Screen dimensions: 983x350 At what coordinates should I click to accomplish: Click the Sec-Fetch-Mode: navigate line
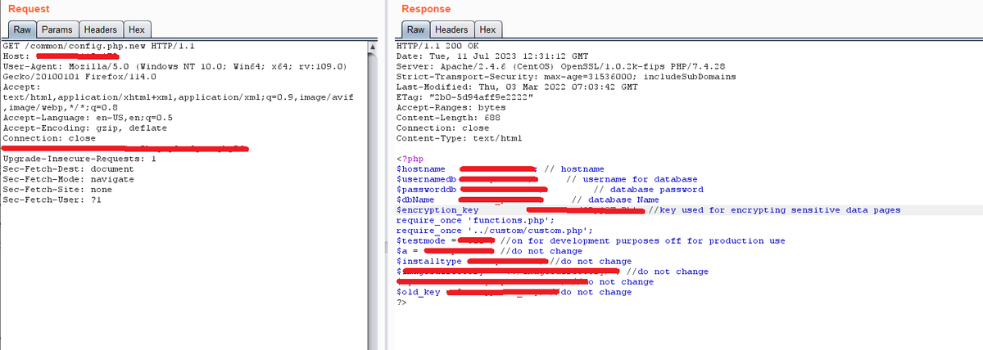point(68,178)
